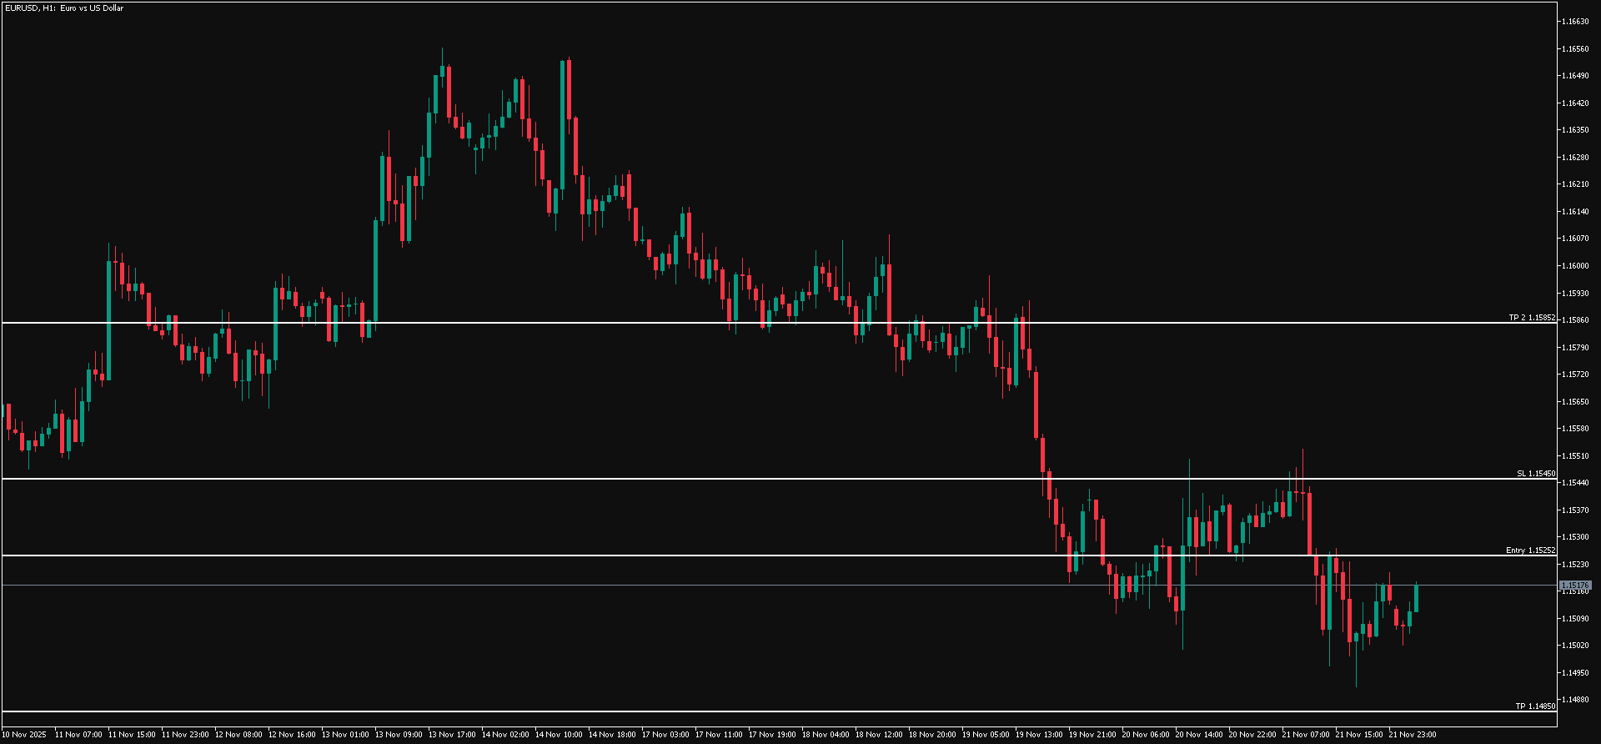Click the 14 Nov 10:00 time label

coord(559,735)
